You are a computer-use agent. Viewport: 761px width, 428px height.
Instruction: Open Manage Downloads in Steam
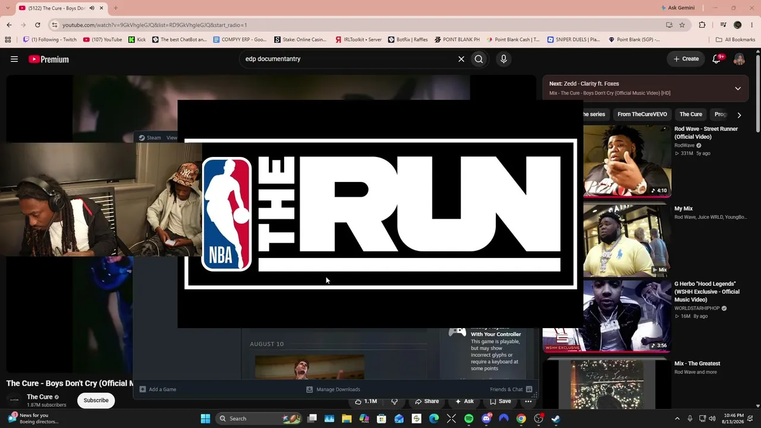pyautogui.click(x=333, y=389)
